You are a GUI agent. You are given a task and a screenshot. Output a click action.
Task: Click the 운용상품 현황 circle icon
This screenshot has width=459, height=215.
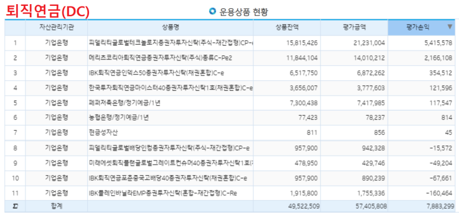[212, 12]
